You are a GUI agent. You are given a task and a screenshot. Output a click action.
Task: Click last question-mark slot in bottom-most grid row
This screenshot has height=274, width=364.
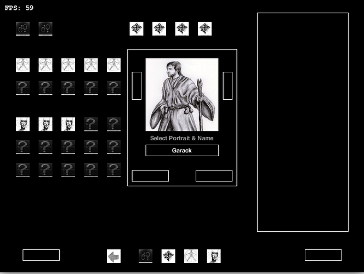(x=114, y=169)
